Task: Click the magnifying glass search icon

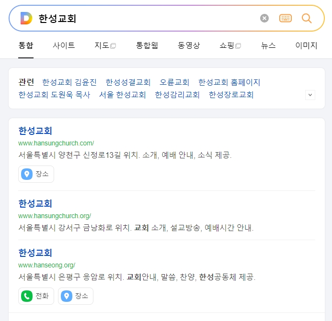Action: click(x=307, y=18)
